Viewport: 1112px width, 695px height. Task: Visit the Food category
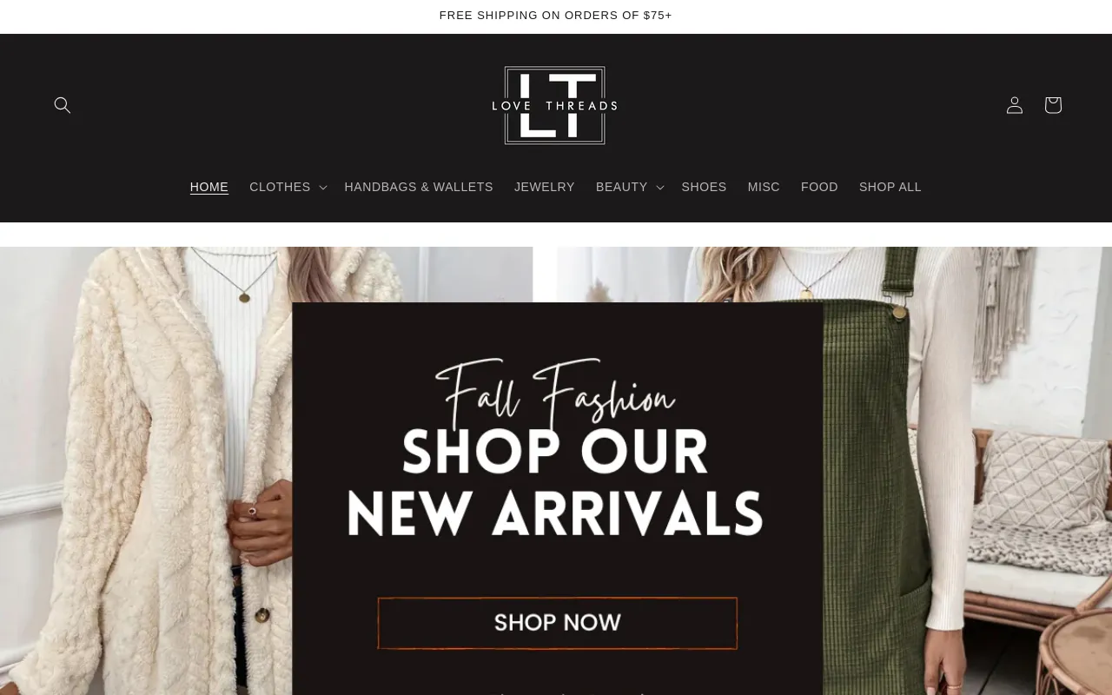819,187
